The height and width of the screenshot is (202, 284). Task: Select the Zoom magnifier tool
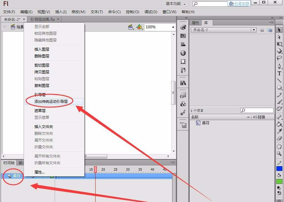[279, 154]
